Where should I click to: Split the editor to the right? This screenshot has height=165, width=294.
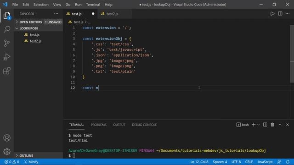tap(280, 14)
